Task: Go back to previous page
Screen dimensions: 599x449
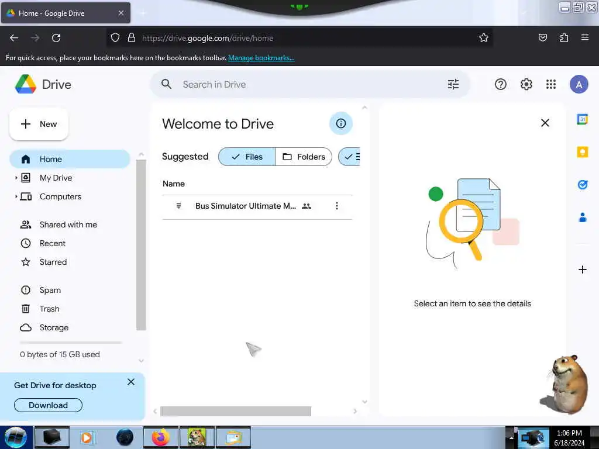Action: point(14,38)
